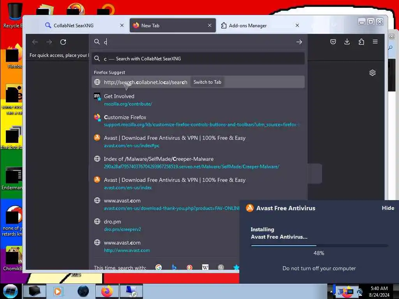This screenshot has height=299, width=399.
Task: Click the Firefox taskbar button
Action: (107, 291)
